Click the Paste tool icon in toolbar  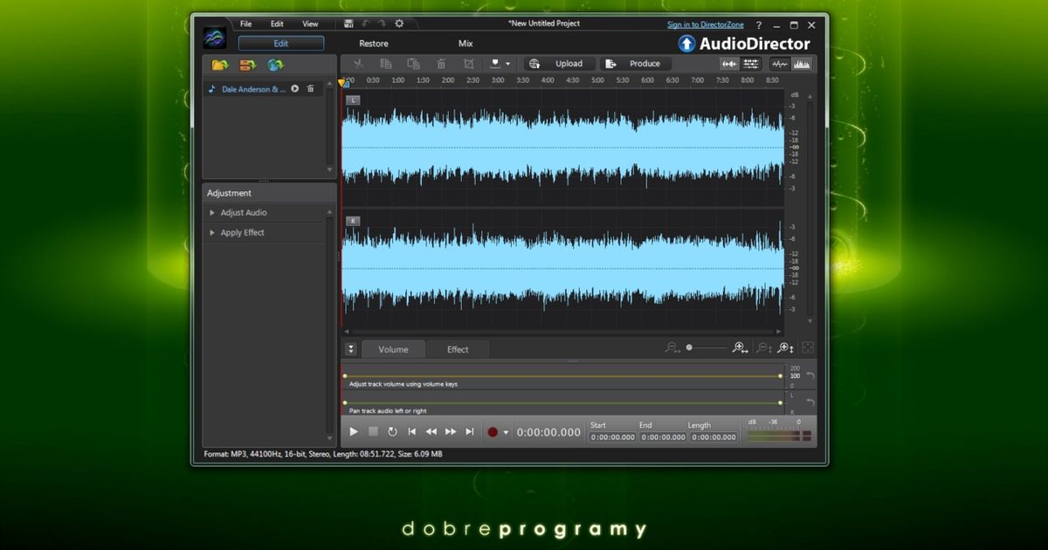413,64
